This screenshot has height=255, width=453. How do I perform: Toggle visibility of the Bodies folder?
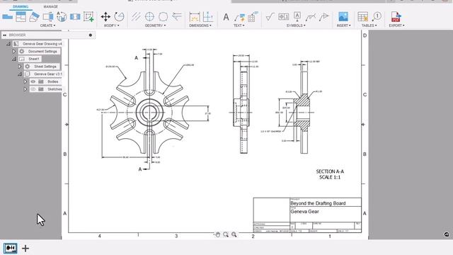pos(33,81)
